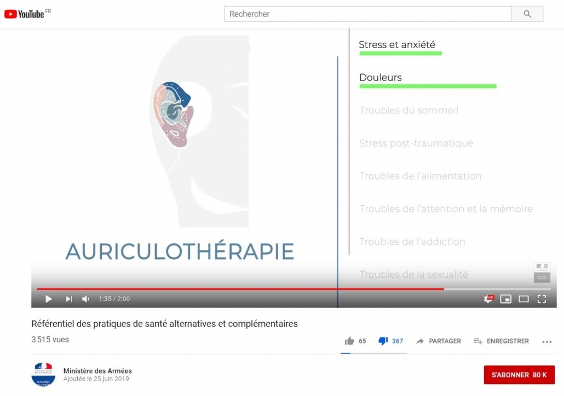Skip to the next video

point(69,299)
